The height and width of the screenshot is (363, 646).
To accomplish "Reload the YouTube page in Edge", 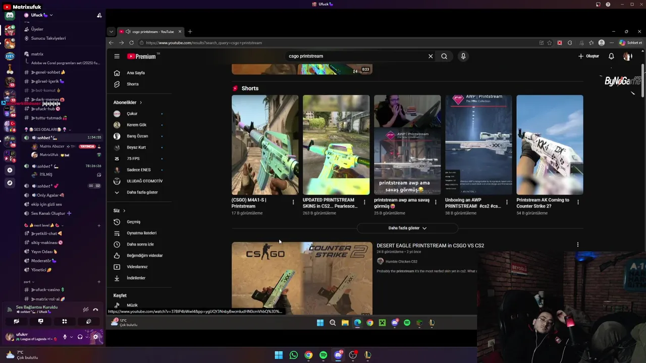I will click(x=131, y=43).
